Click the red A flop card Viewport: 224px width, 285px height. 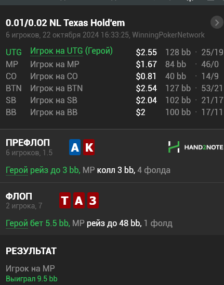click(79, 200)
